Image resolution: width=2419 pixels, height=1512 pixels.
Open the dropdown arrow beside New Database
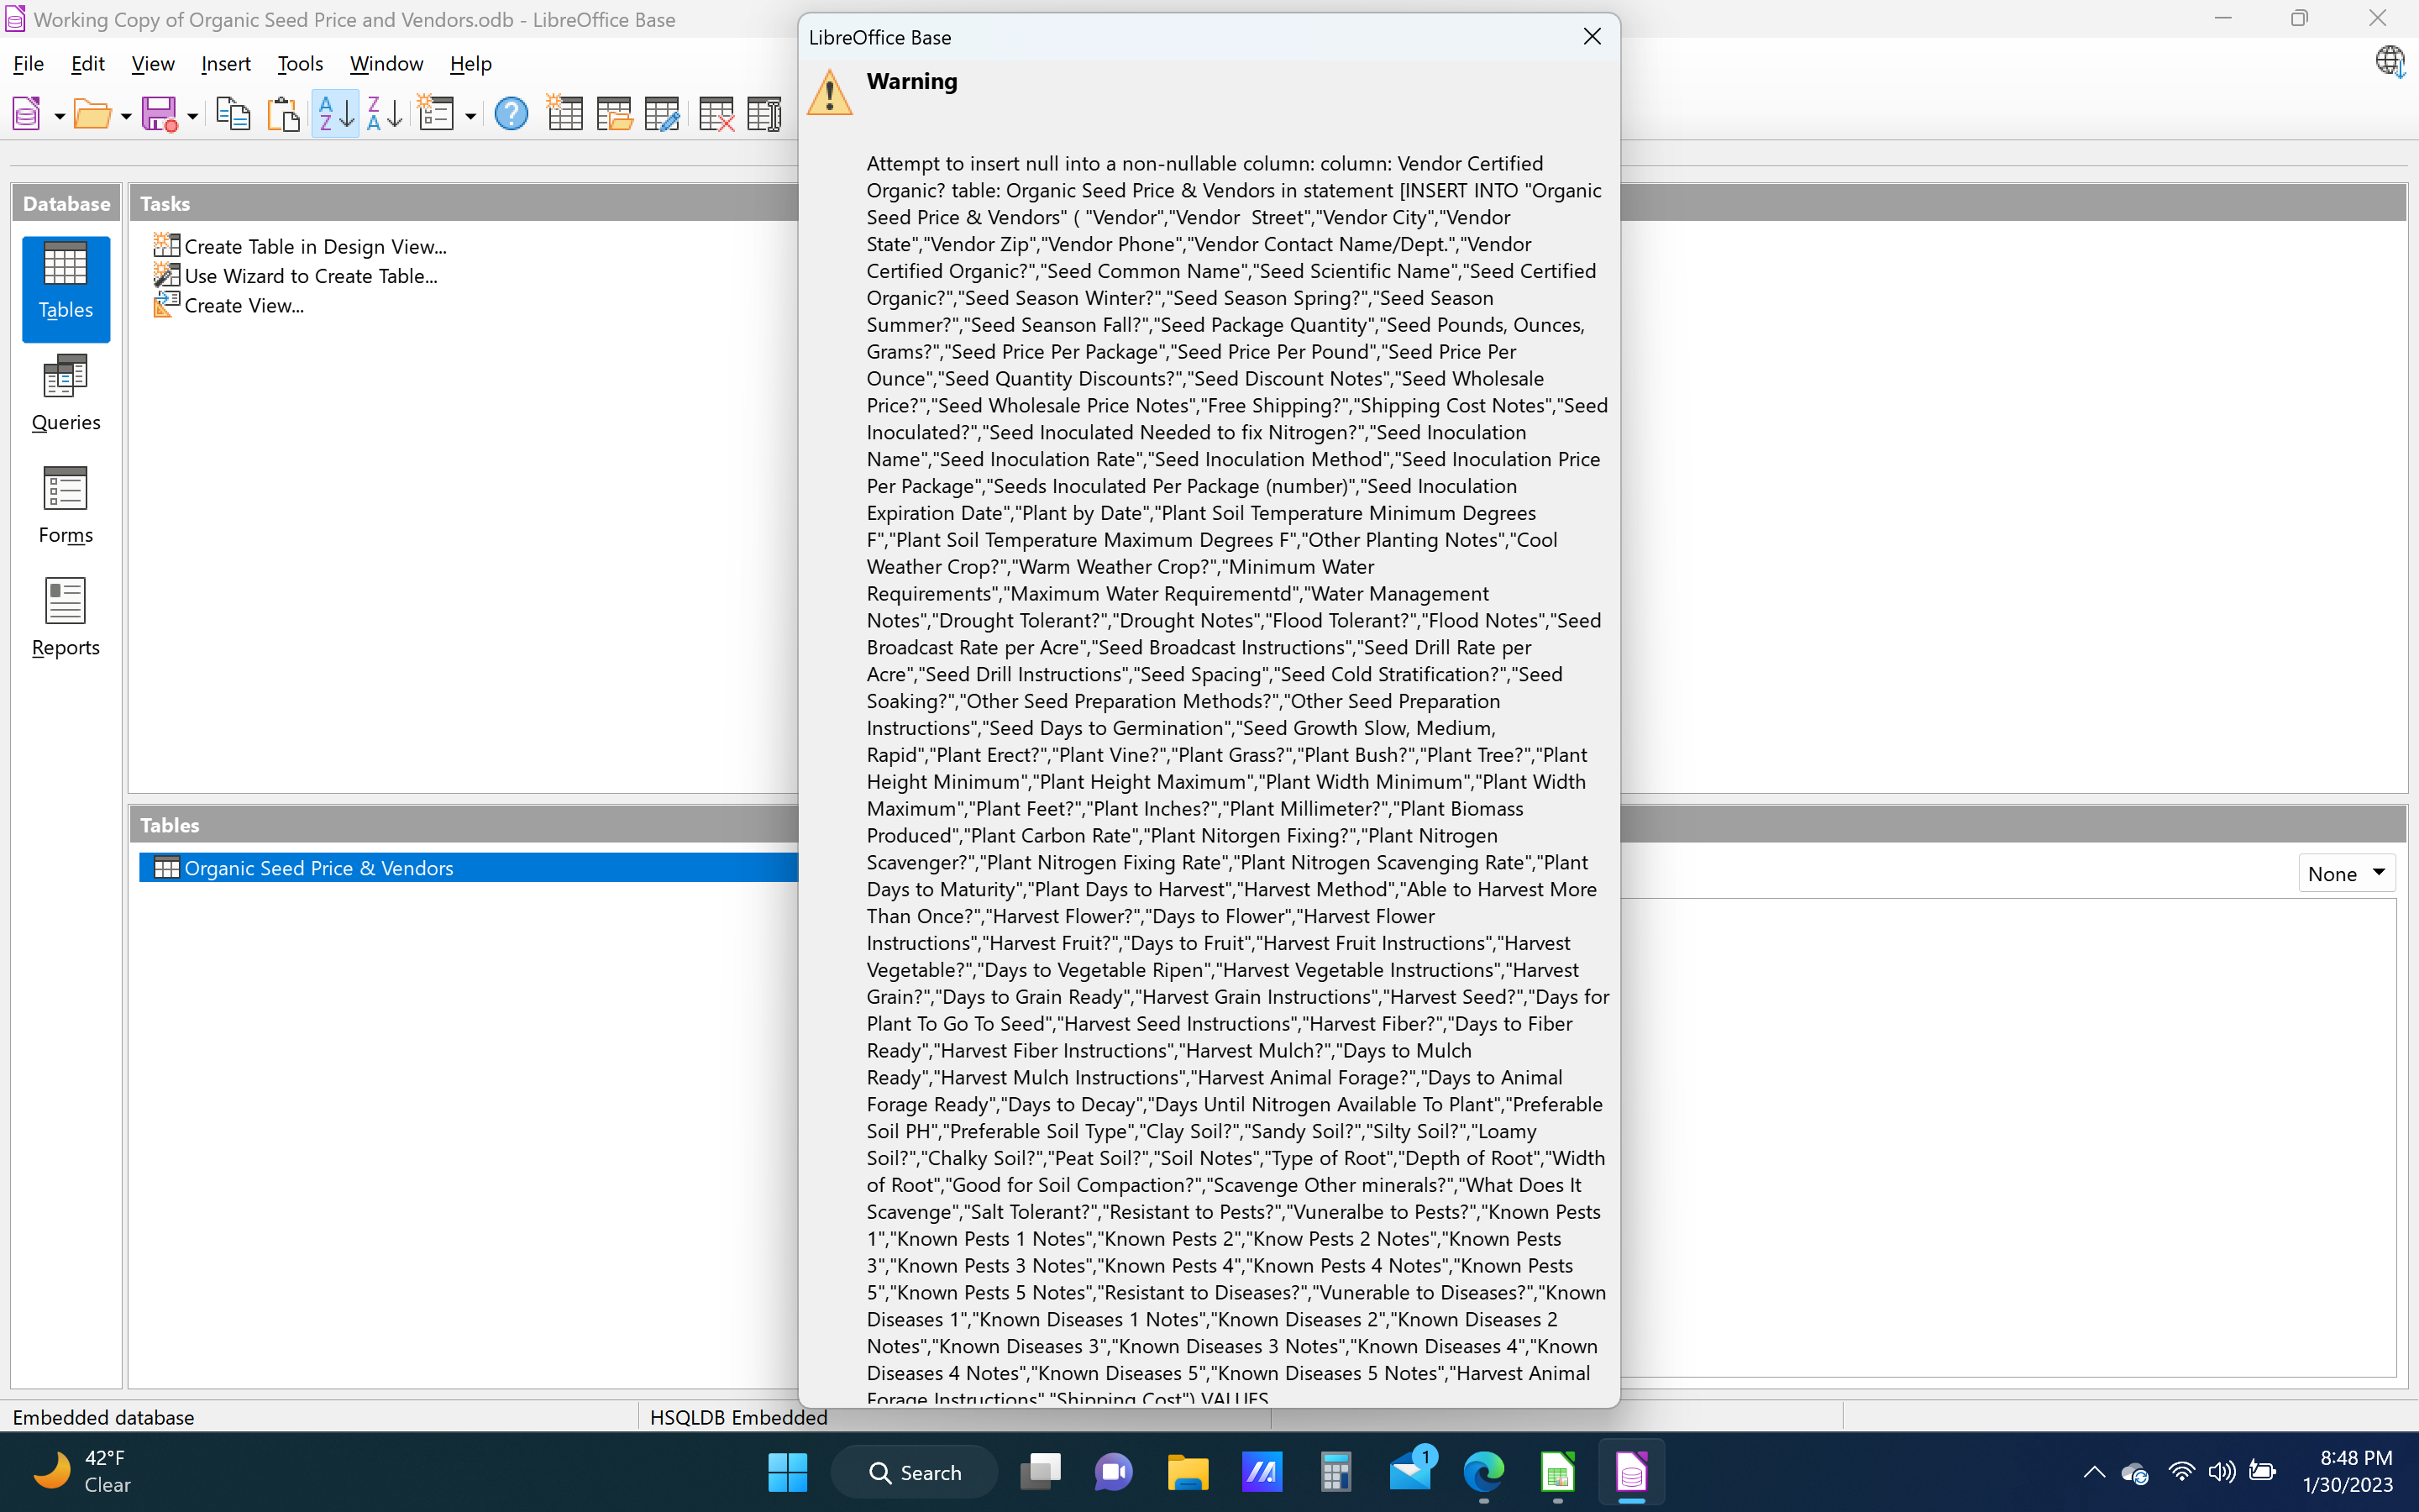click(59, 116)
